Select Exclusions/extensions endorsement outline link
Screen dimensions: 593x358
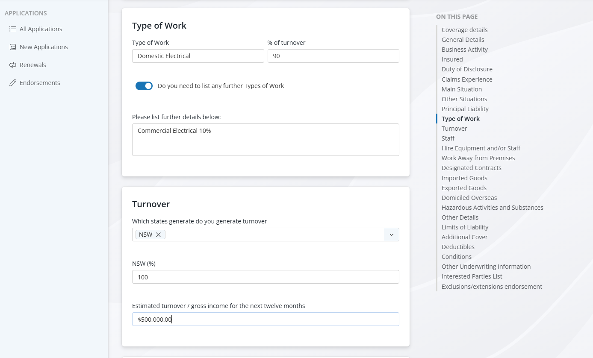[x=492, y=287]
